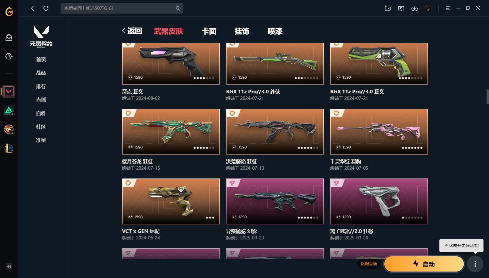This screenshot has height=278, width=489.
Task: Open the user avatar in top bar
Action: click(x=428, y=8)
